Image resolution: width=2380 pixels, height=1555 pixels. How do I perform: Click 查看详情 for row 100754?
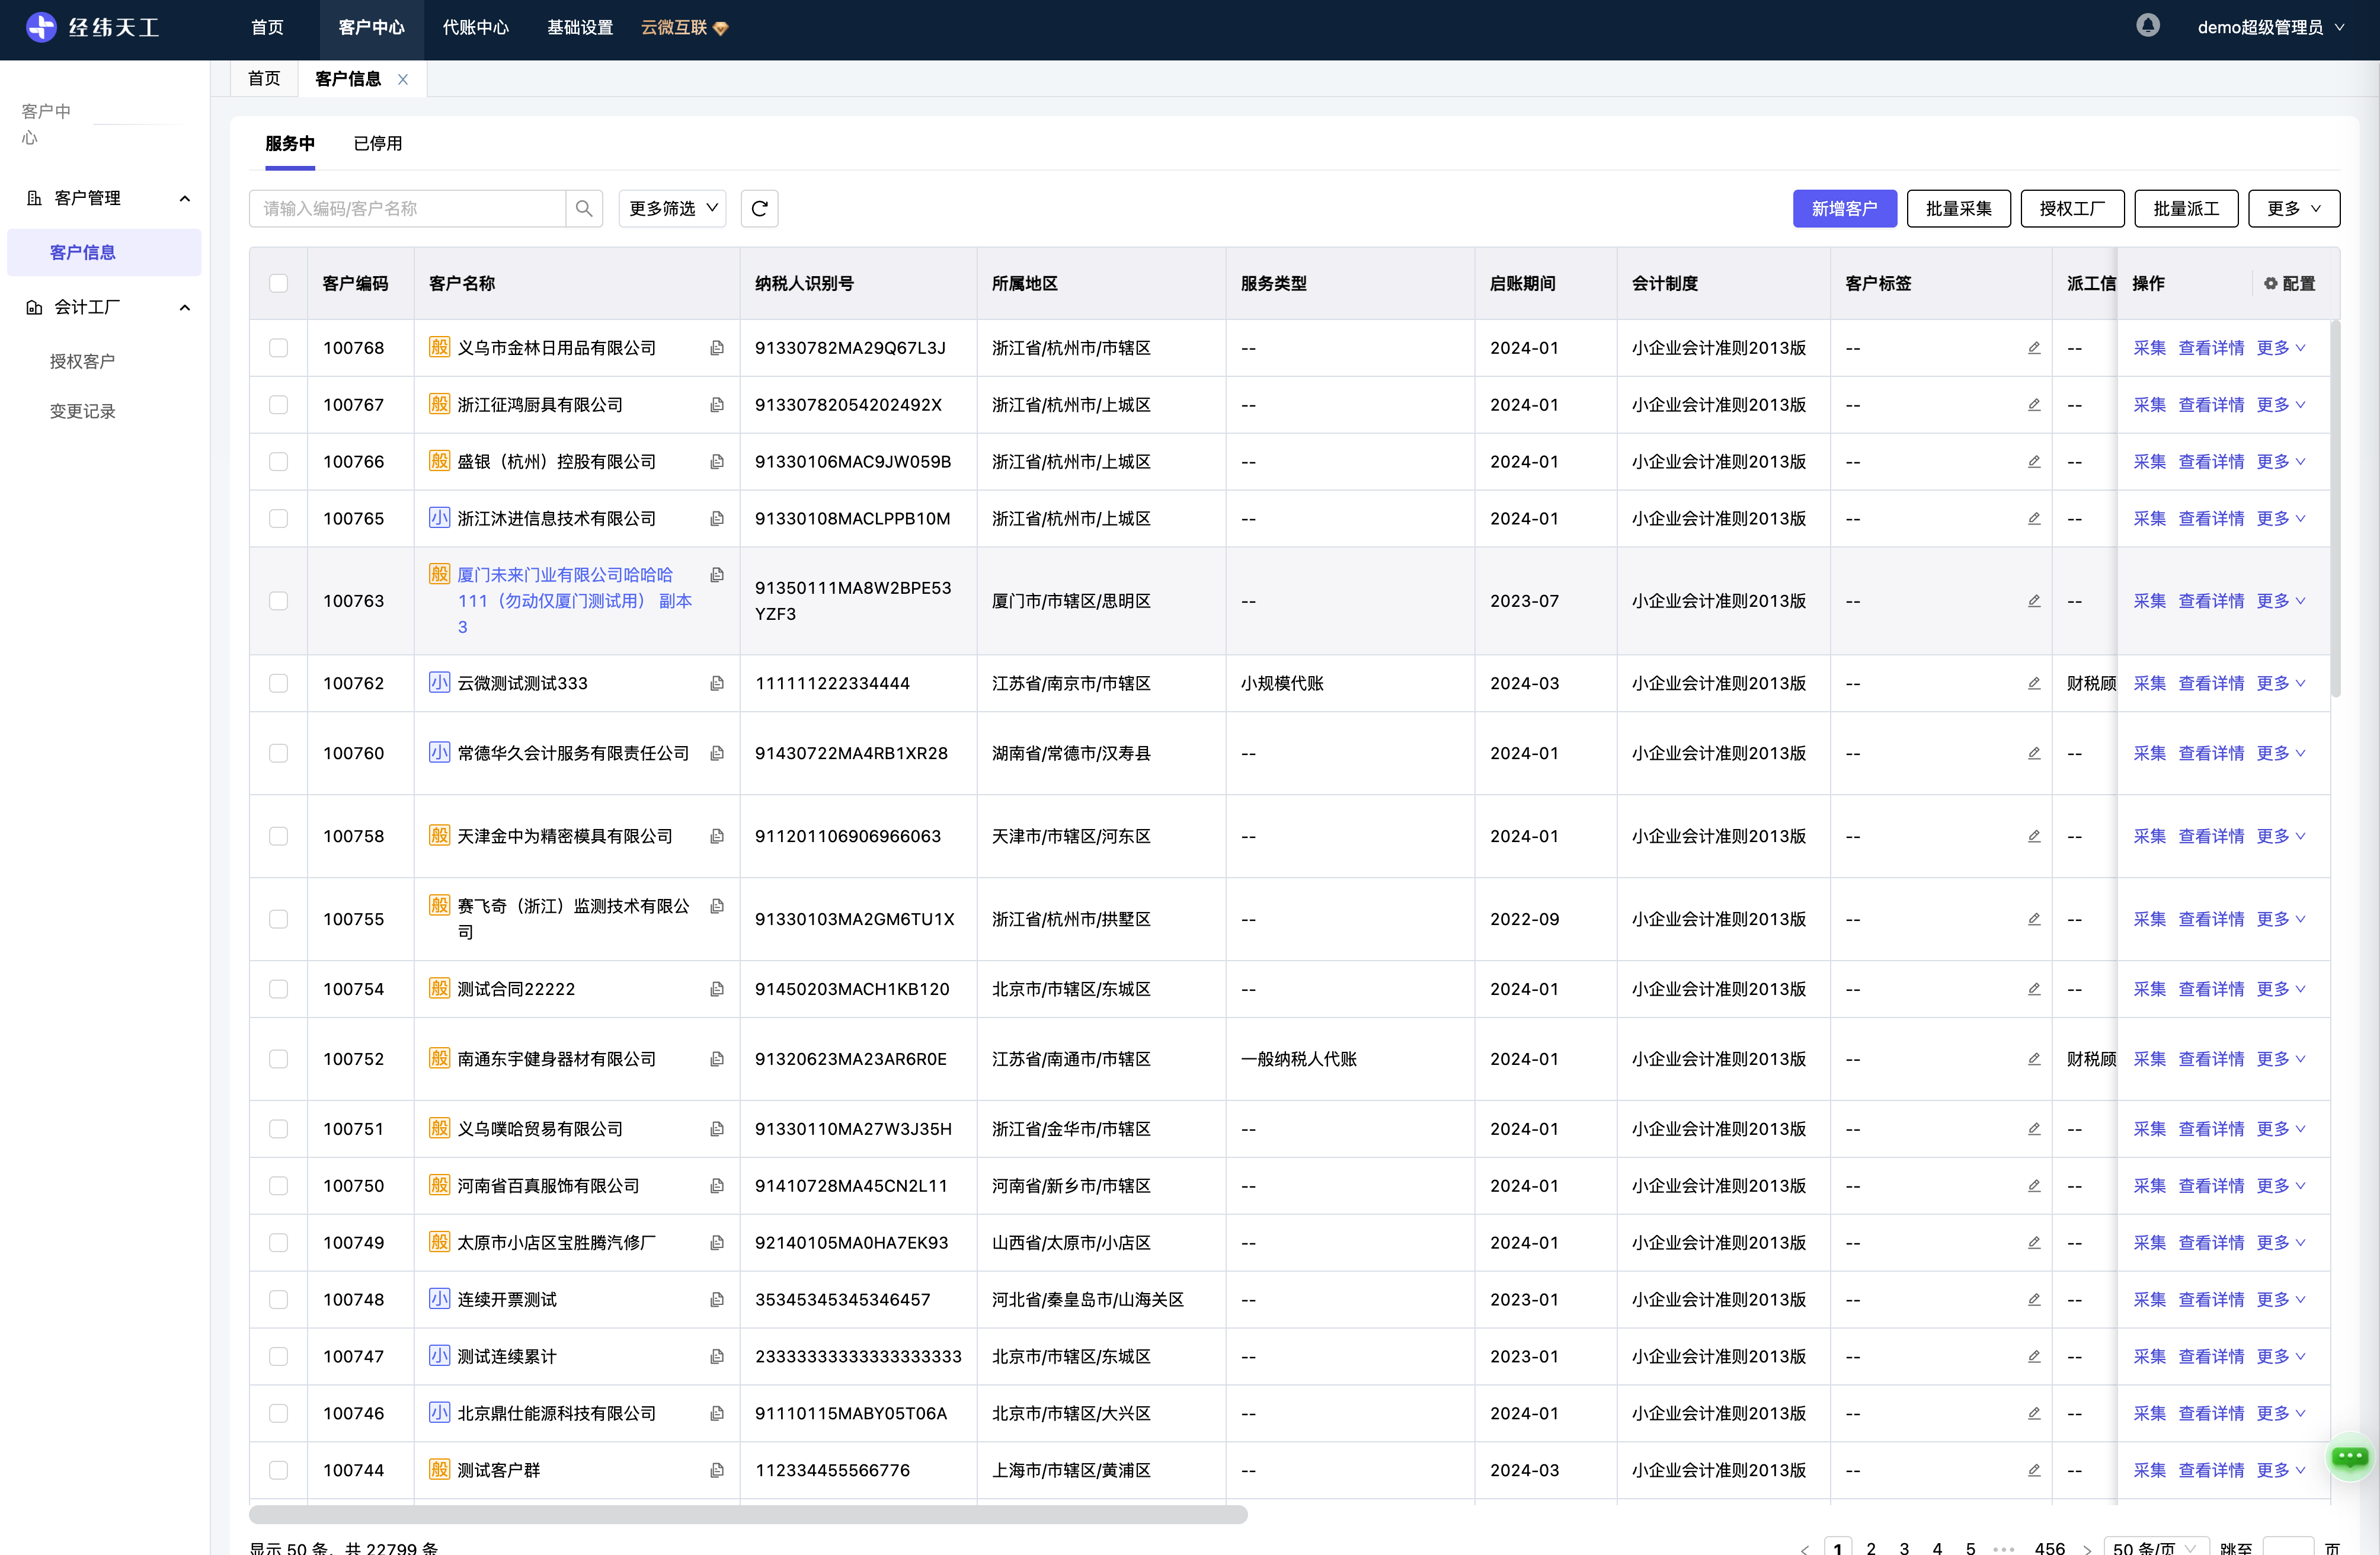pos(2211,989)
